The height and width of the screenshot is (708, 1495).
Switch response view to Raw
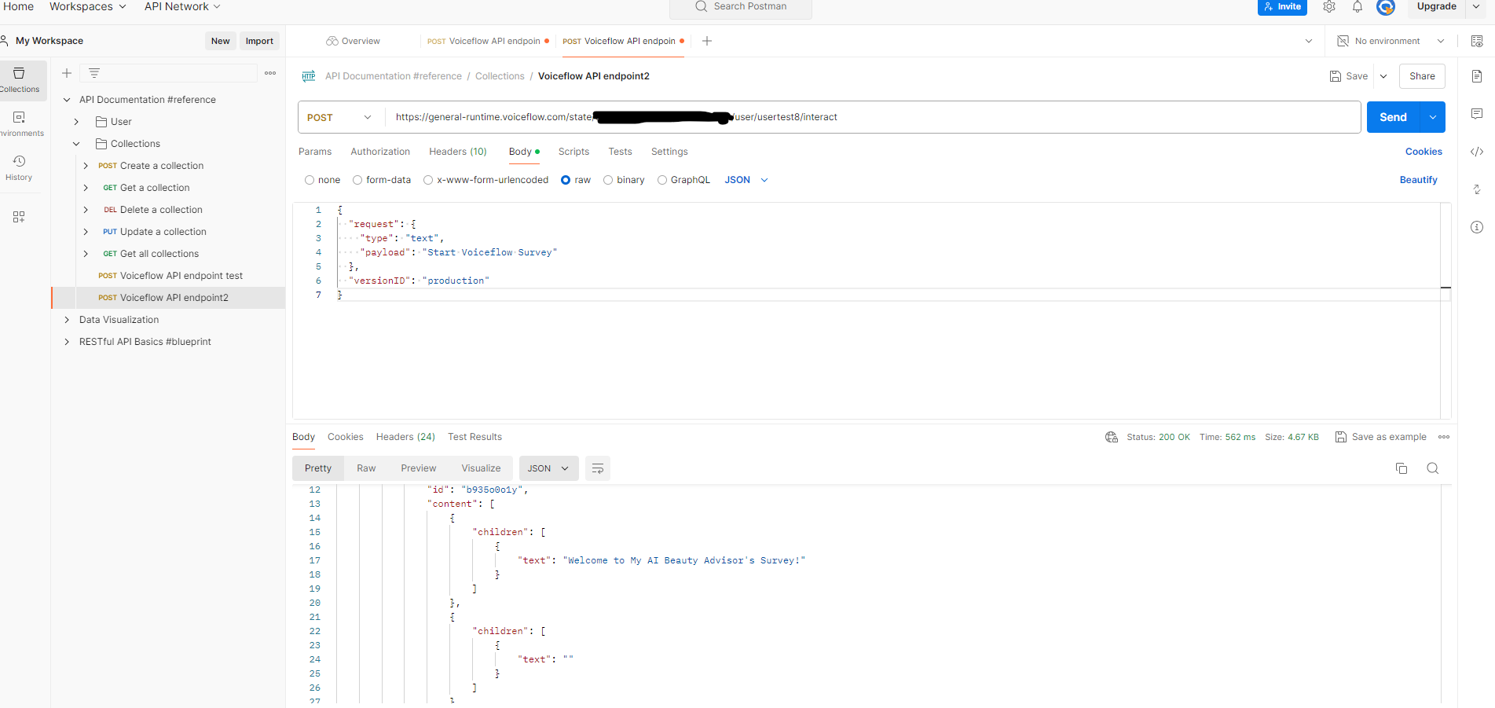click(366, 468)
